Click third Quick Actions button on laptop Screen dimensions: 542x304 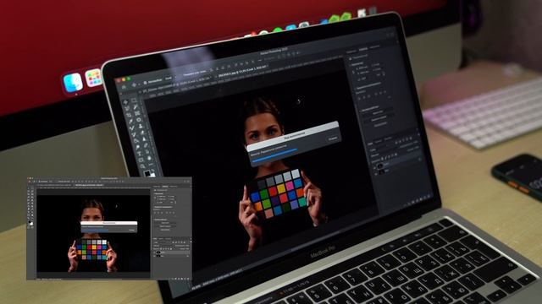tap(381, 125)
